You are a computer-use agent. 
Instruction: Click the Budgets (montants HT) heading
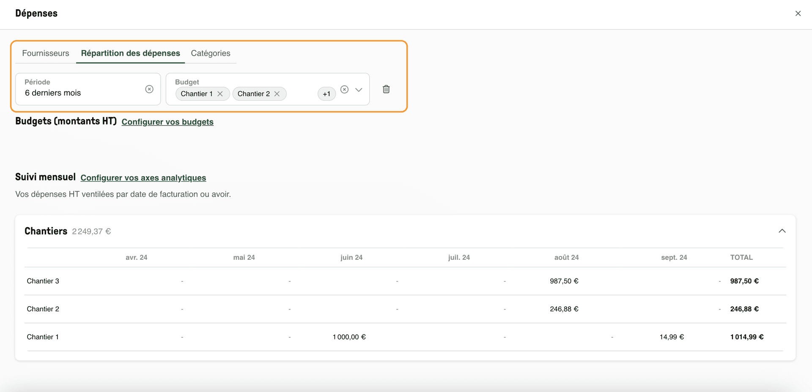click(66, 121)
